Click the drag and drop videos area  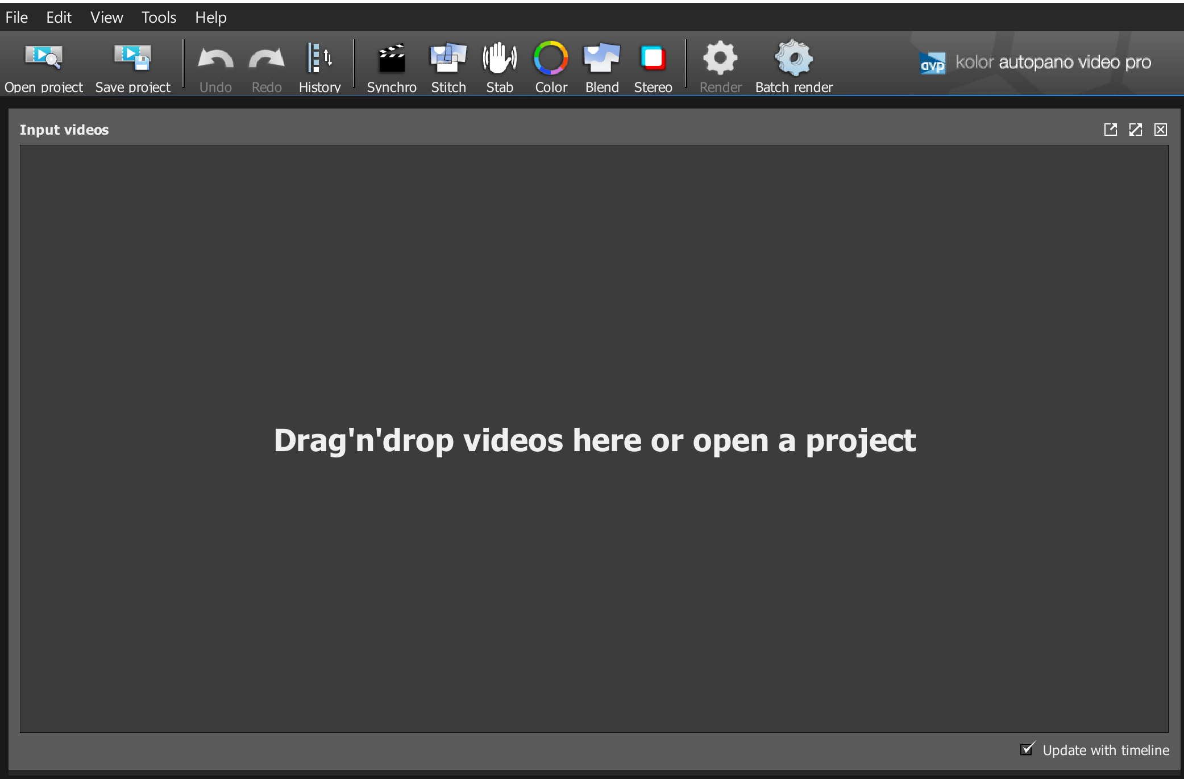[x=595, y=440]
